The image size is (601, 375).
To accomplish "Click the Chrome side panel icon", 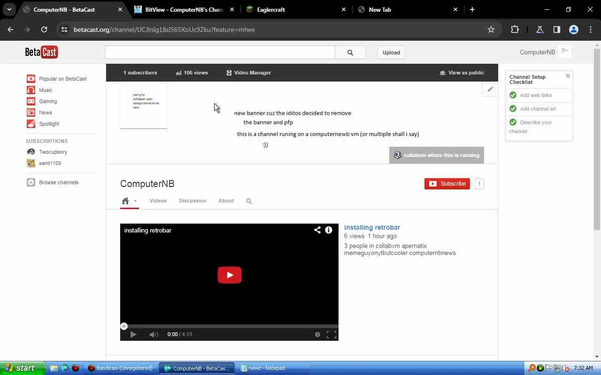I will click(557, 30).
